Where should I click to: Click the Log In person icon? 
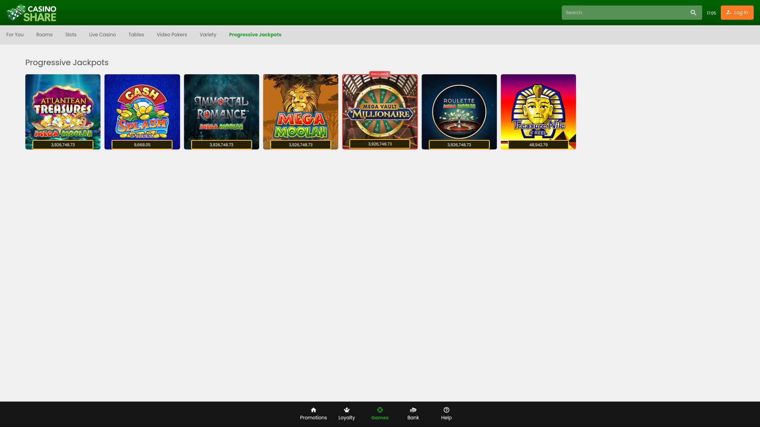coord(728,12)
